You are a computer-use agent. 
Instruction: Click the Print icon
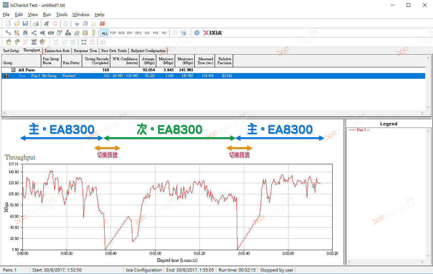pyautogui.click(x=36, y=24)
